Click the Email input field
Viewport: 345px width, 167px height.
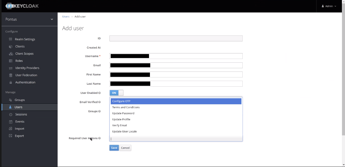(176, 65)
